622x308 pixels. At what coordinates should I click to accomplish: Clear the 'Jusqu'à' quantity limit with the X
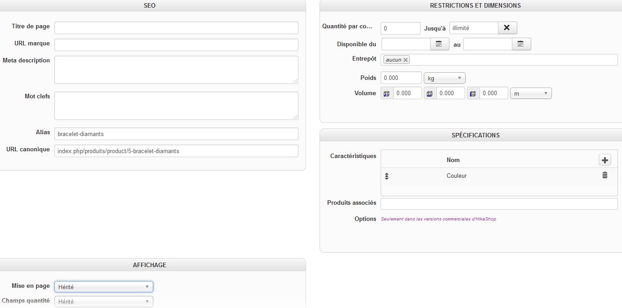pyautogui.click(x=507, y=28)
